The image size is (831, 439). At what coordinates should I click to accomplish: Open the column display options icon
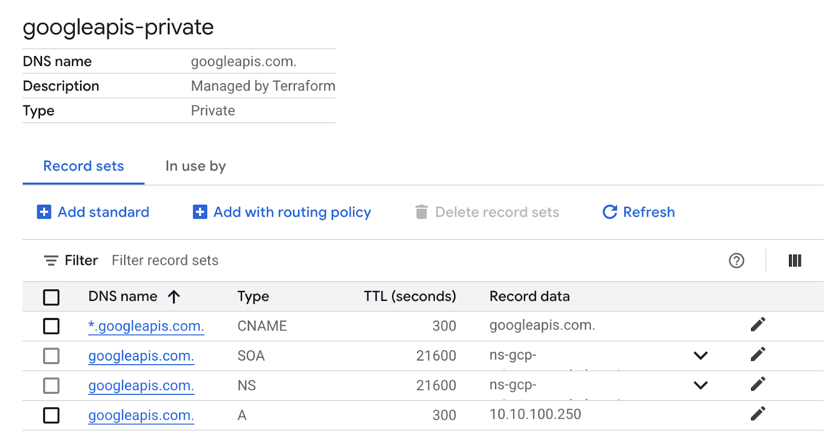coord(795,260)
